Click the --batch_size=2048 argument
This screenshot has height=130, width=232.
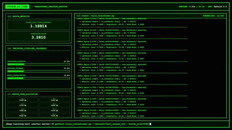pos(138,124)
